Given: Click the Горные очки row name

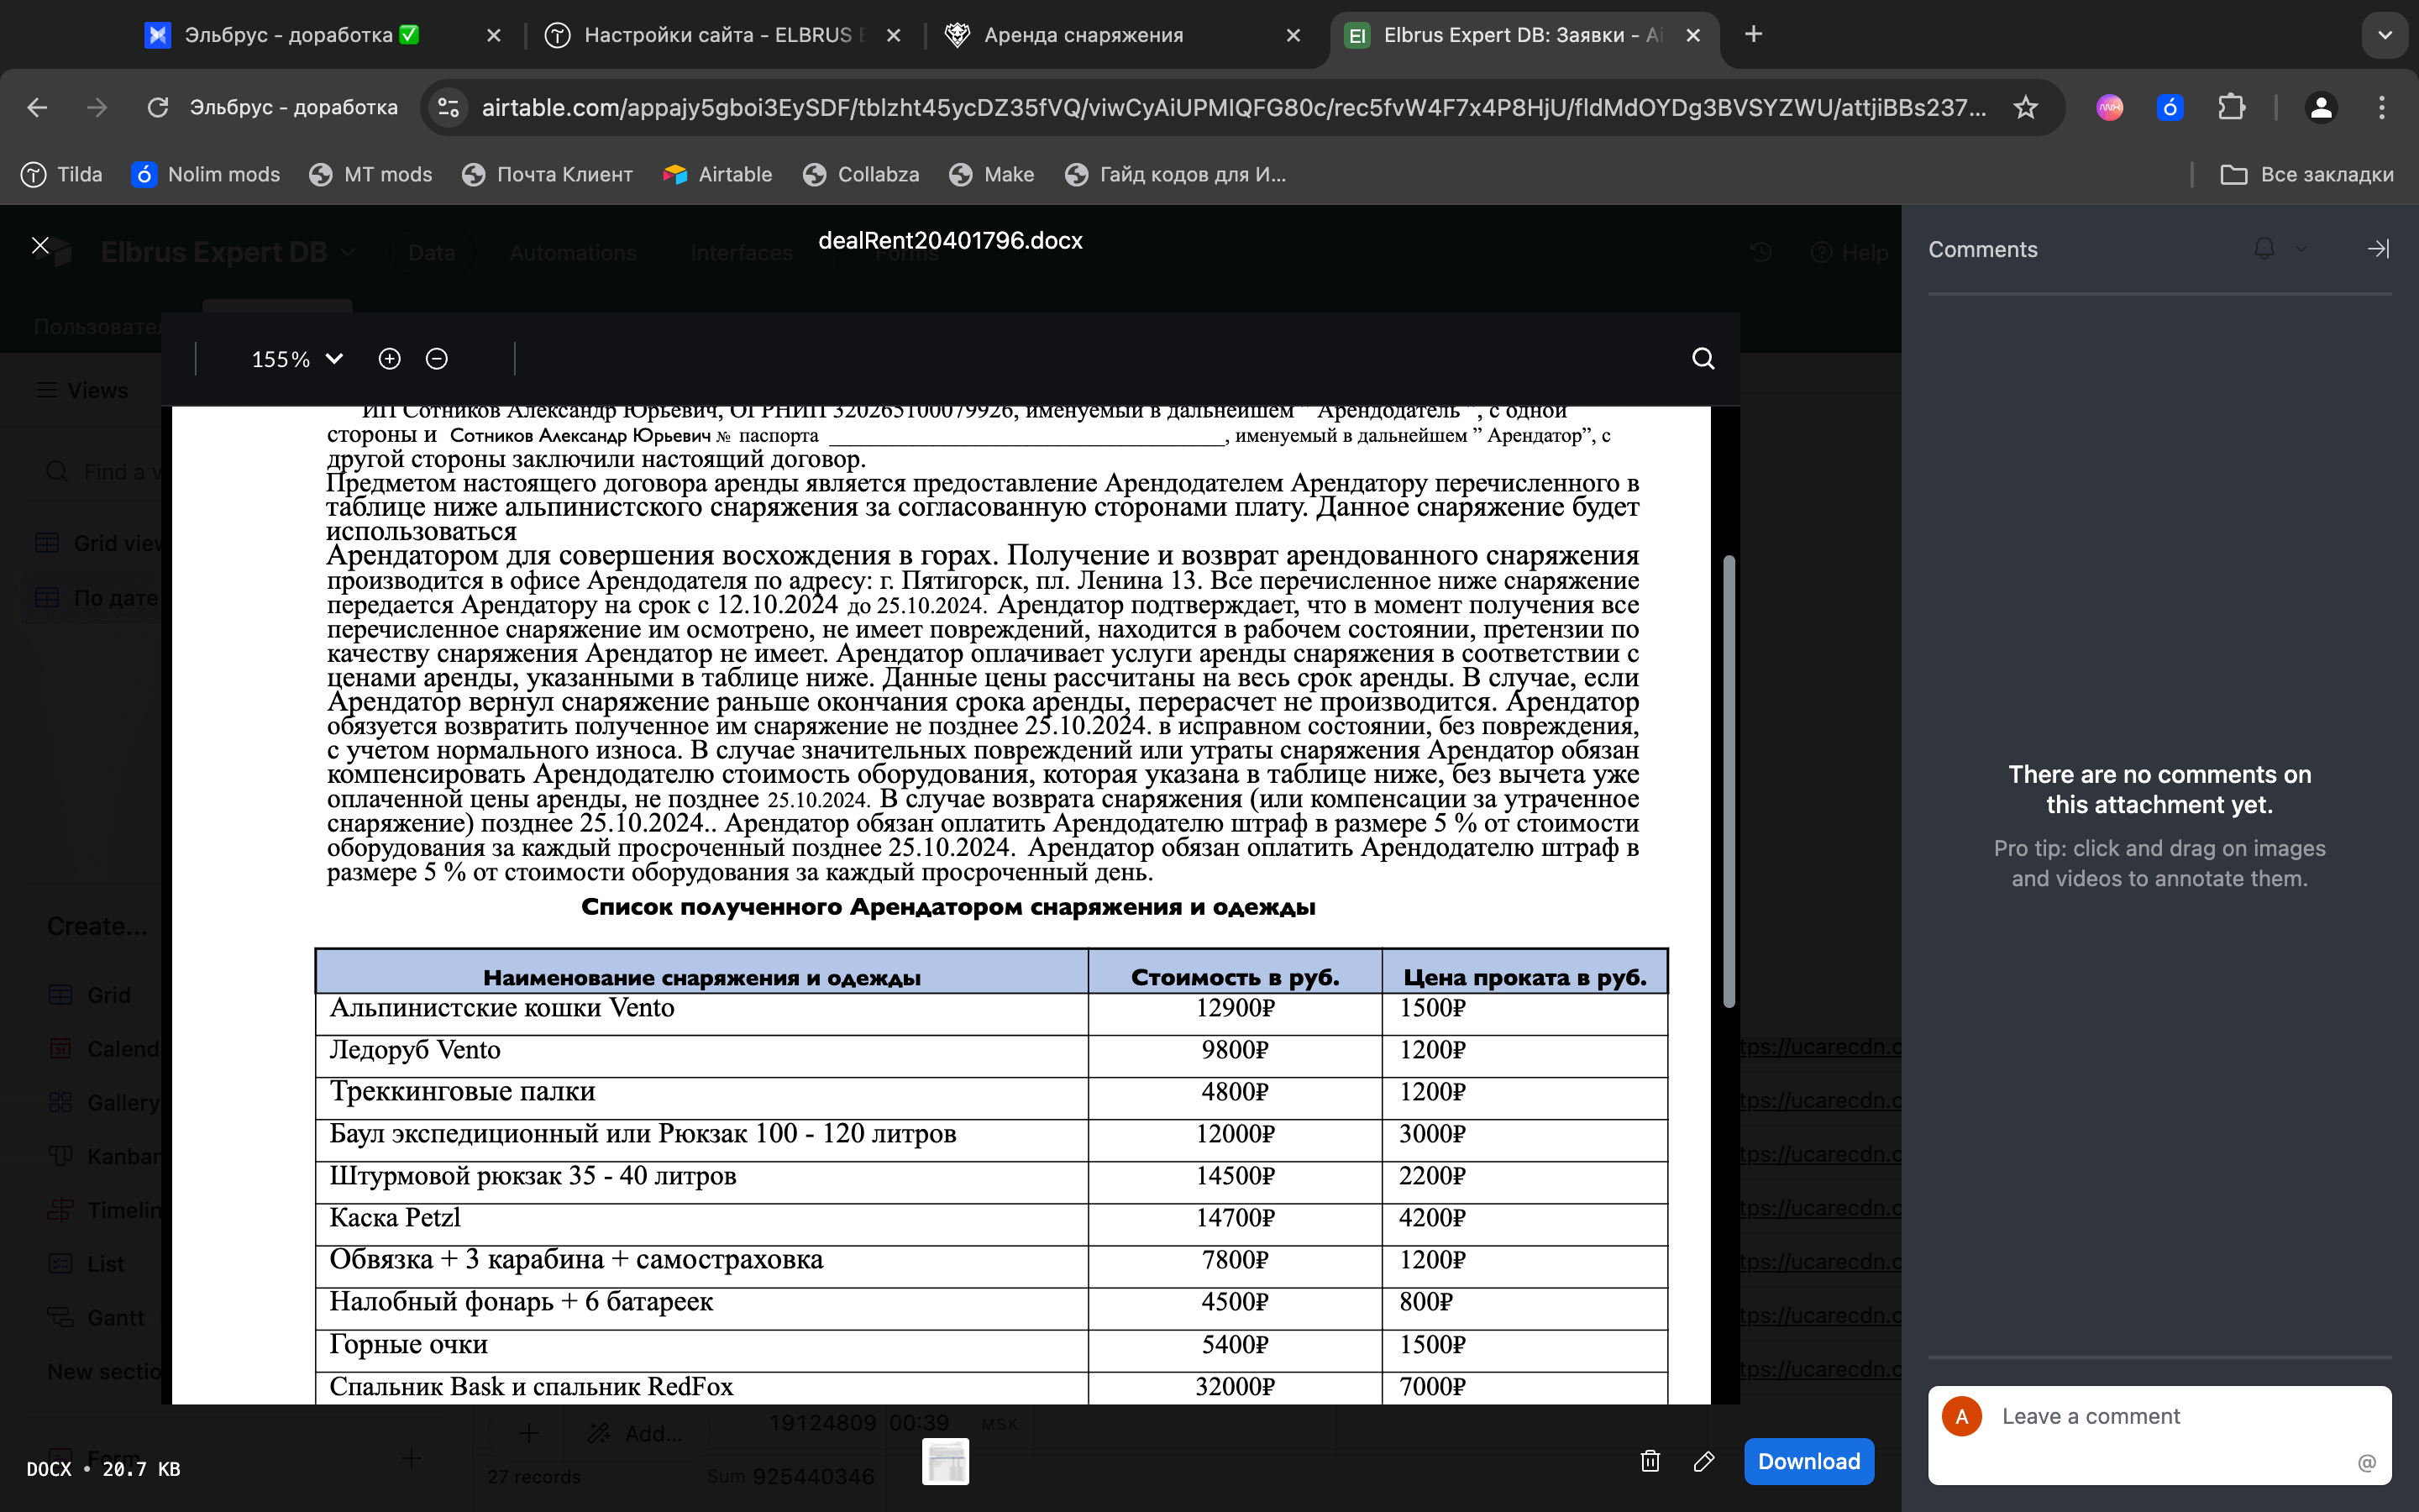Looking at the screenshot, I should [x=409, y=1345].
